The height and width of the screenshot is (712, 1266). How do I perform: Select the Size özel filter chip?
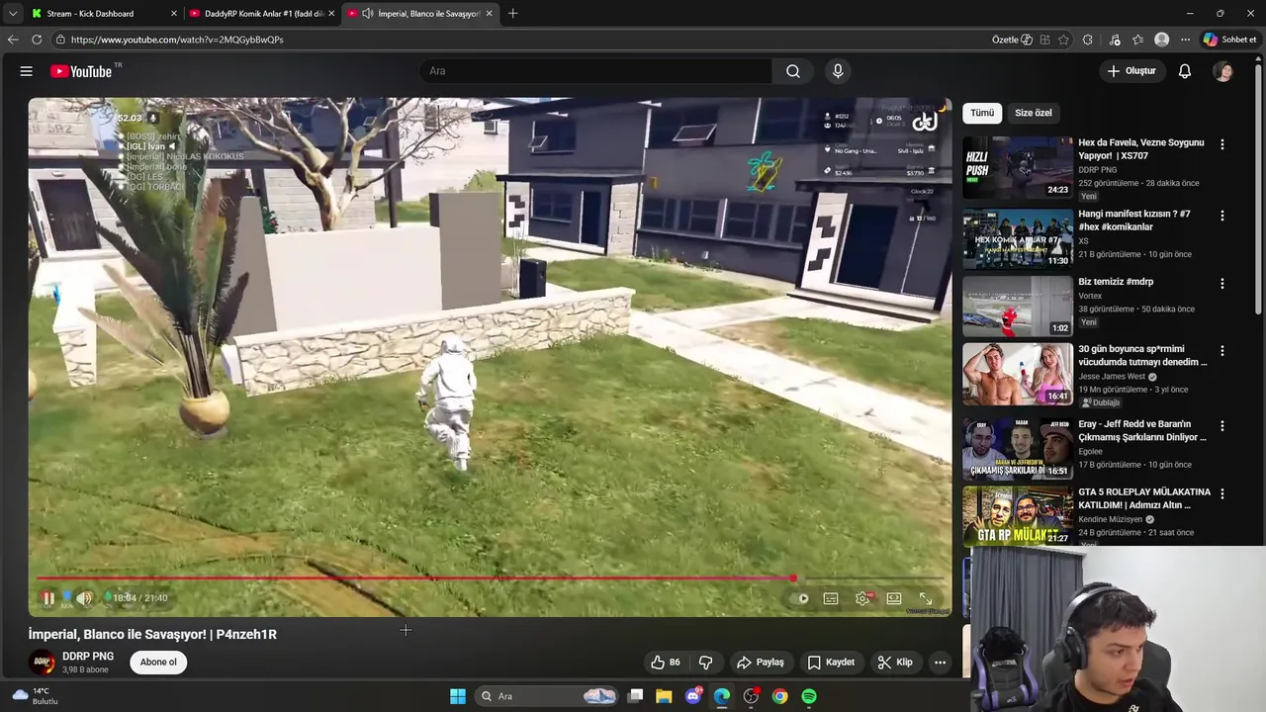[1034, 113]
